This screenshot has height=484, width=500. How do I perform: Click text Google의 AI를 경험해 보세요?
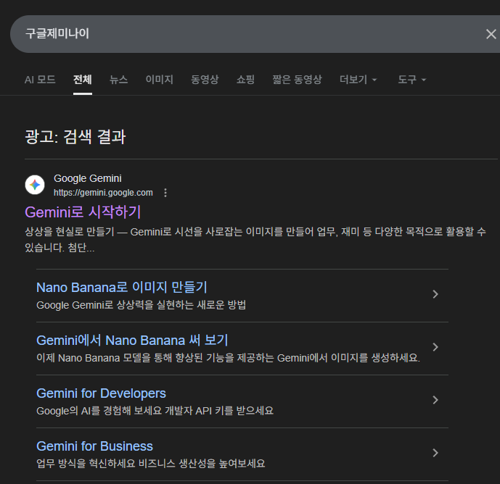[155, 411]
